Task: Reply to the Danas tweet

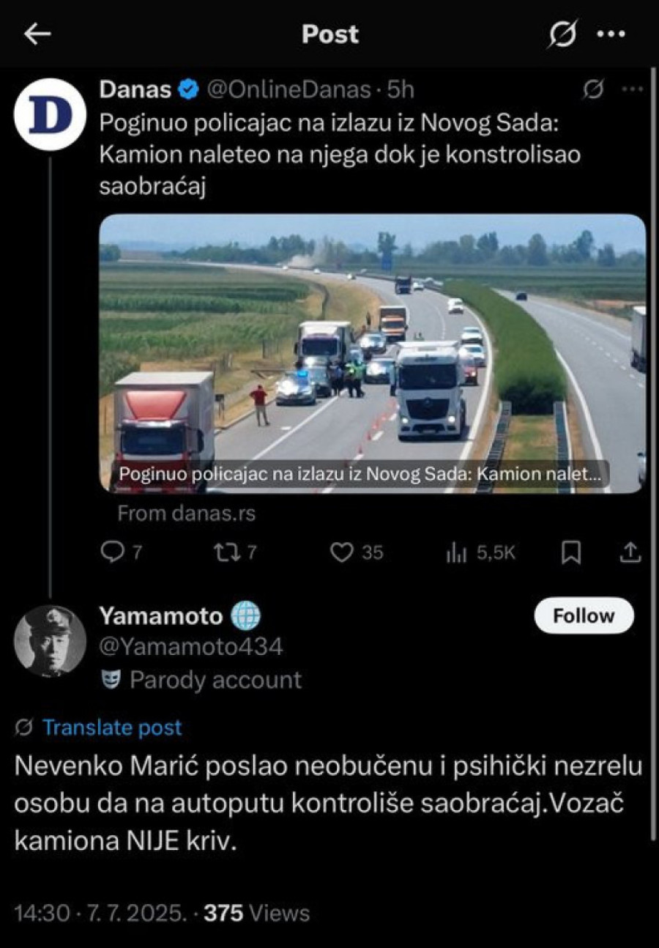Action: [x=112, y=552]
